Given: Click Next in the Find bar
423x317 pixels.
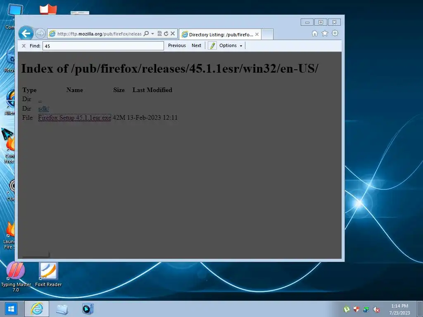Looking at the screenshot, I should tap(196, 45).
